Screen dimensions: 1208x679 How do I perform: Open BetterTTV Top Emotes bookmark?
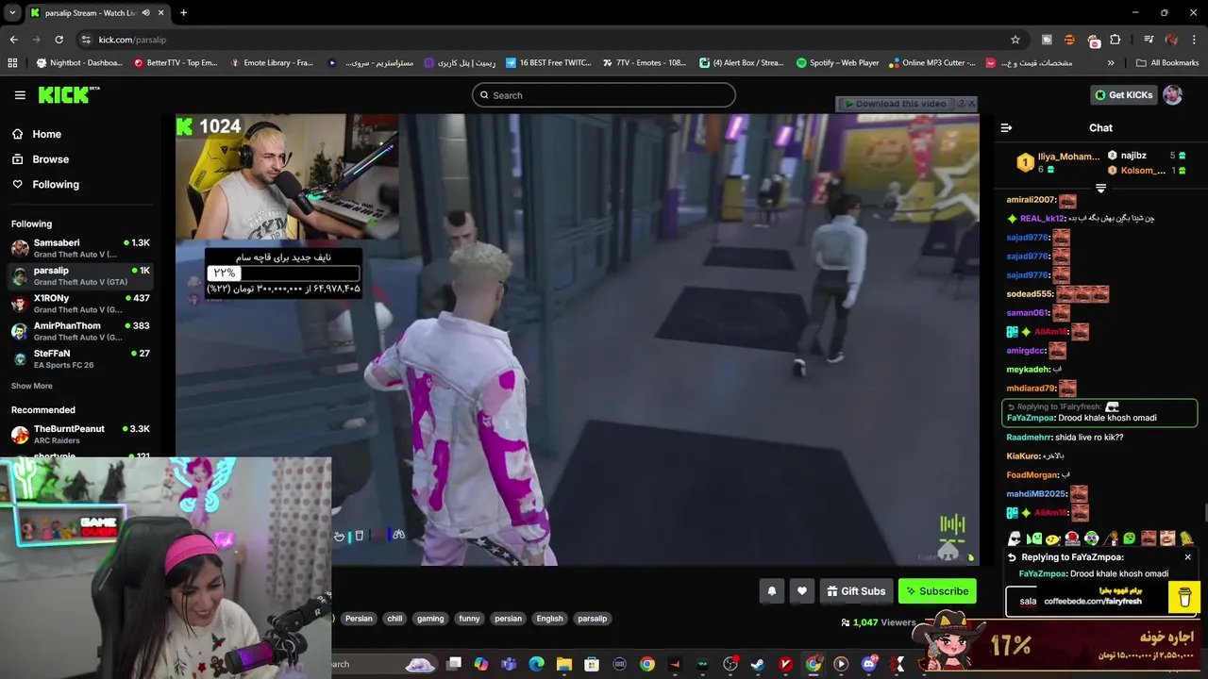click(176, 63)
